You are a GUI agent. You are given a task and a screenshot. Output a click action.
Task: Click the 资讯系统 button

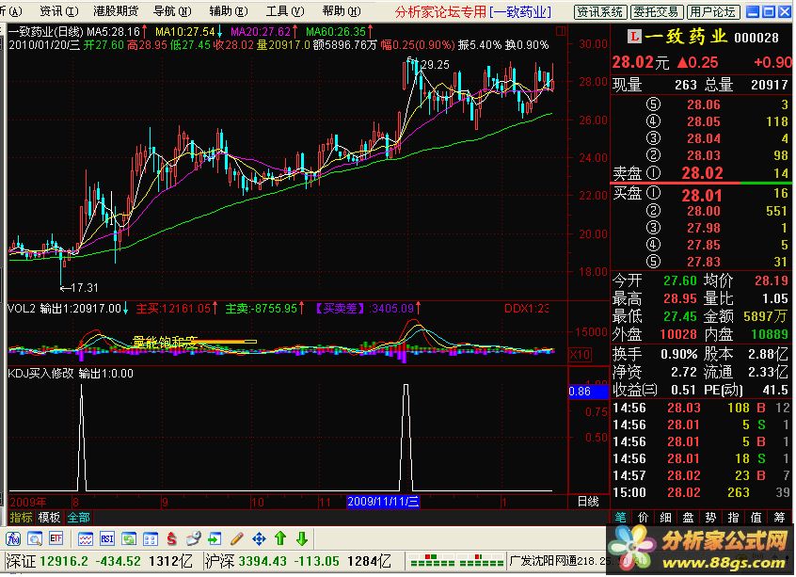pyautogui.click(x=600, y=11)
